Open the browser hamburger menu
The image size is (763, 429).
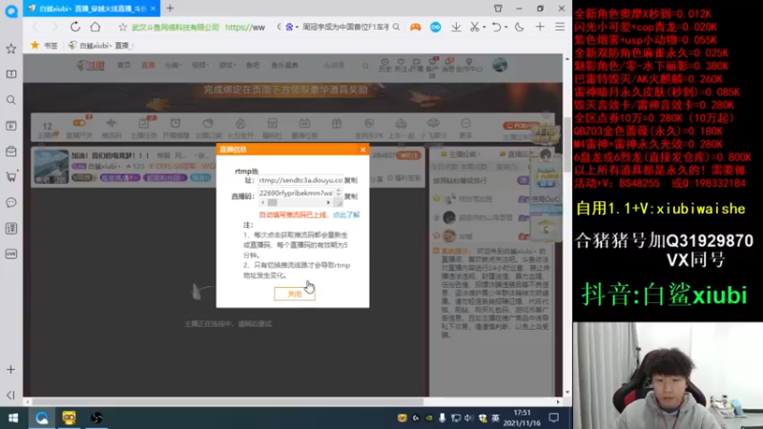pyautogui.click(x=560, y=28)
